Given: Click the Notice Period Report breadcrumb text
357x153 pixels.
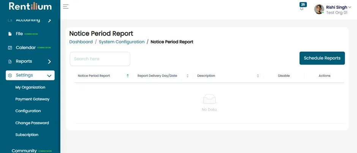Looking at the screenshot, I should 172,42.
